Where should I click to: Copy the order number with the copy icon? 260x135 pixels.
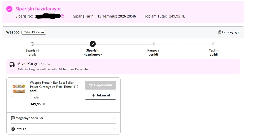point(63,16)
